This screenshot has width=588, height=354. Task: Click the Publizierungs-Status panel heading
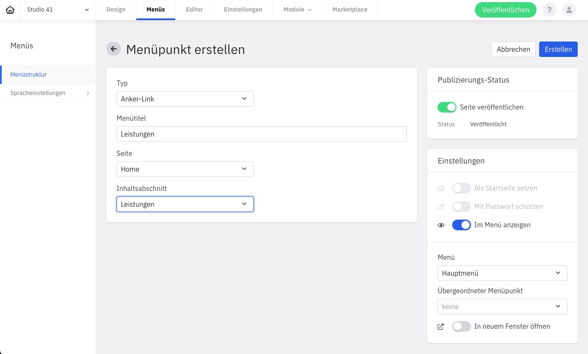tap(474, 80)
